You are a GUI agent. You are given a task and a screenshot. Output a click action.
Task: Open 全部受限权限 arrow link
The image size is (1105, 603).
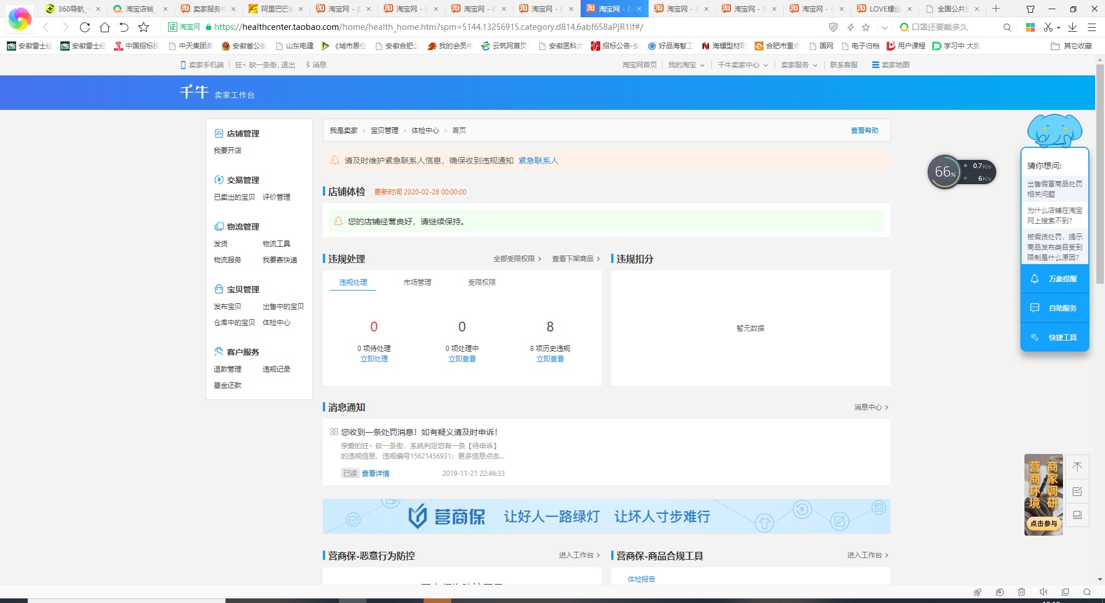[517, 259]
